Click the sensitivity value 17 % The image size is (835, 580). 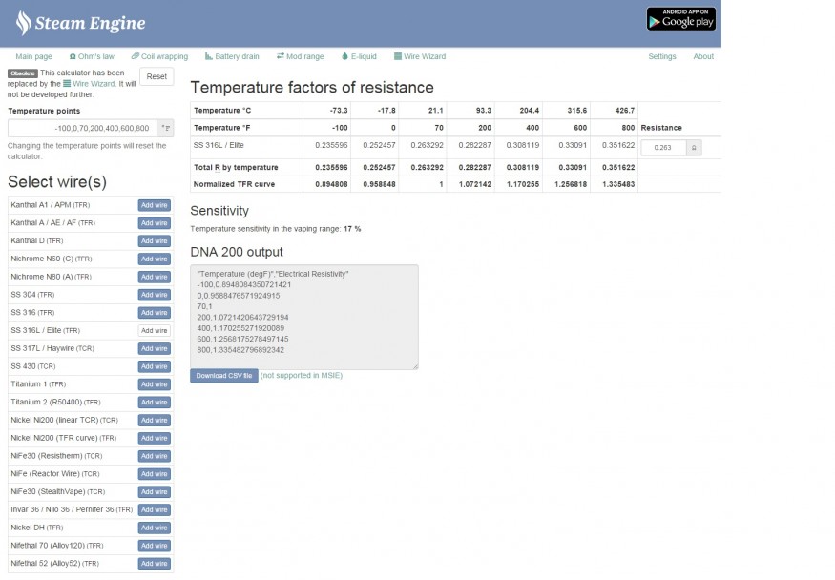352,229
